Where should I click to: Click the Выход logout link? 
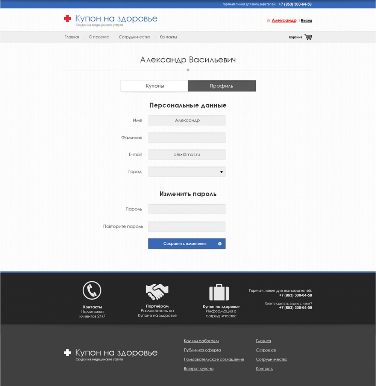tap(306, 21)
